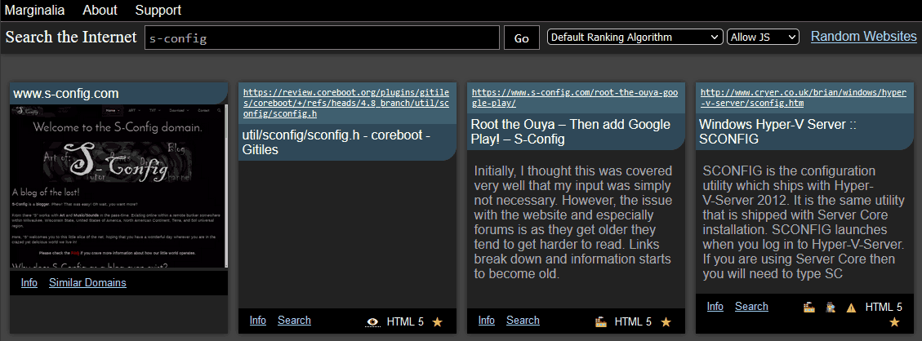Open the Marginalia menu item

coord(34,10)
